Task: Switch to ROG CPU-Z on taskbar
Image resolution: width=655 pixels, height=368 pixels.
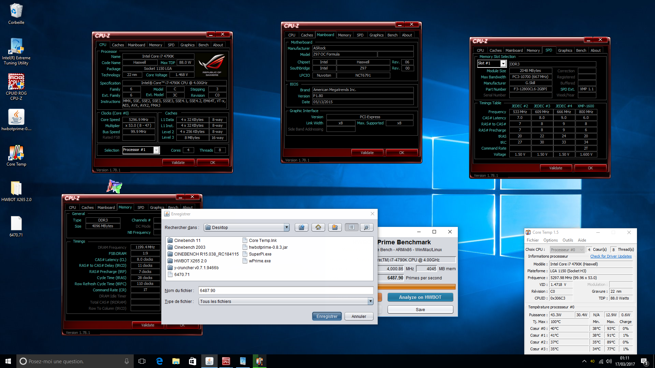Action: 226,361
